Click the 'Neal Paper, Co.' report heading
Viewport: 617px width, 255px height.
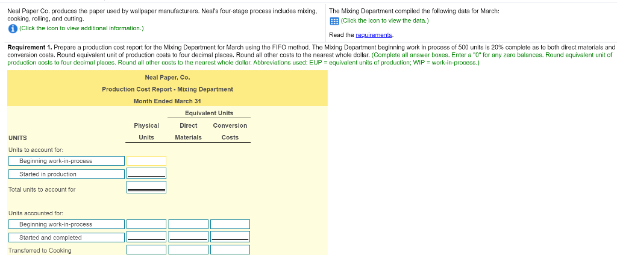click(x=168, y=78)
